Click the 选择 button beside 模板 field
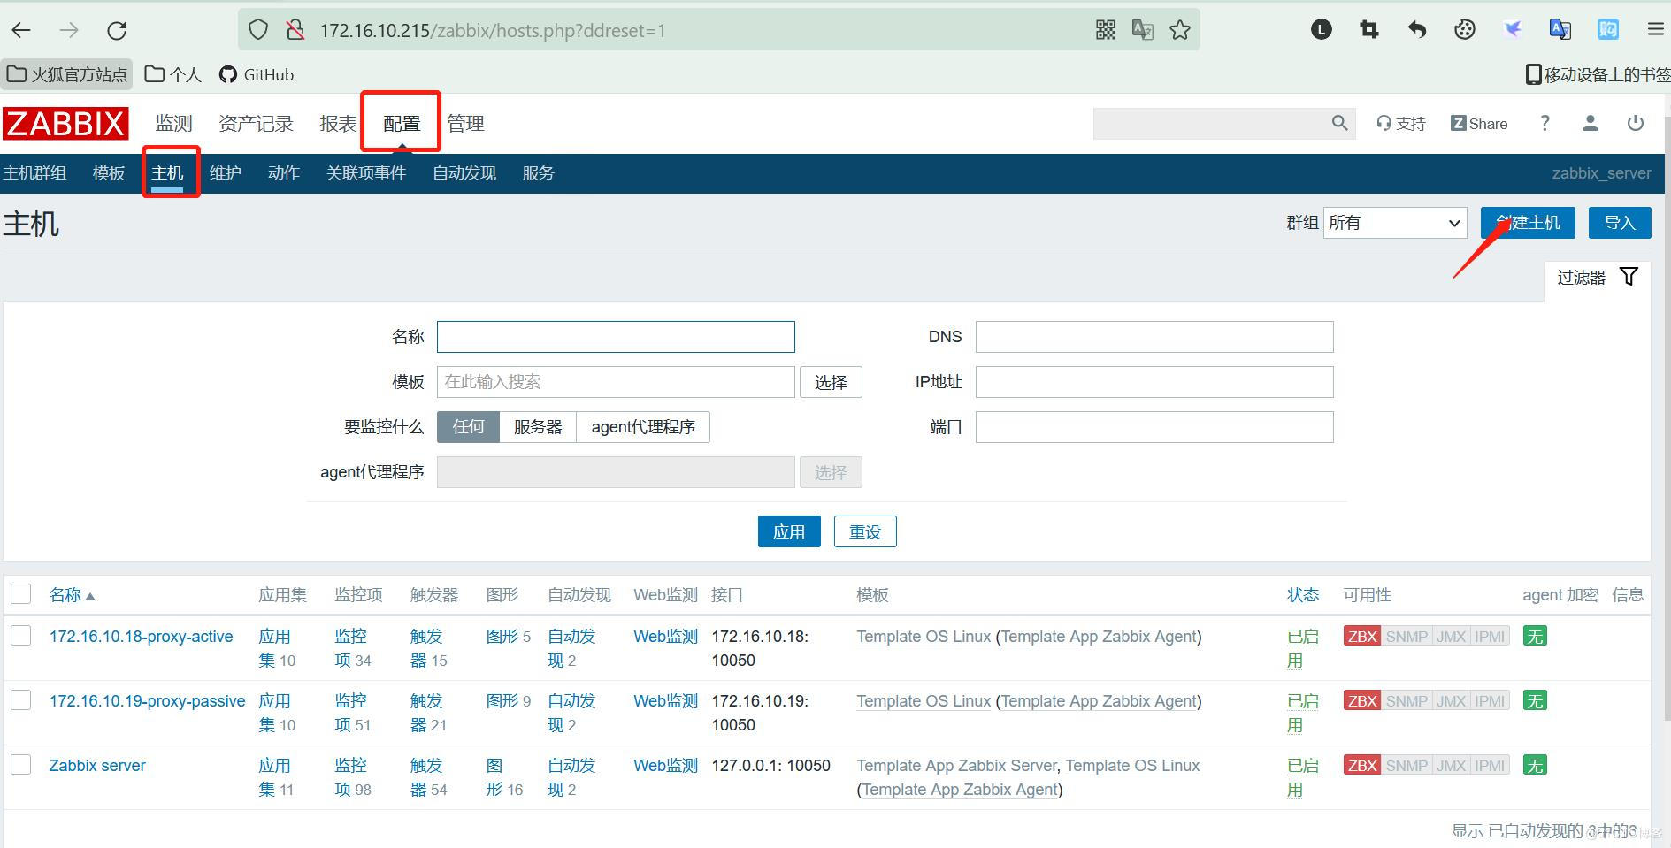The height and width of the screenshot is (848, 1671). pyautogui.click(x=831, y=382)
